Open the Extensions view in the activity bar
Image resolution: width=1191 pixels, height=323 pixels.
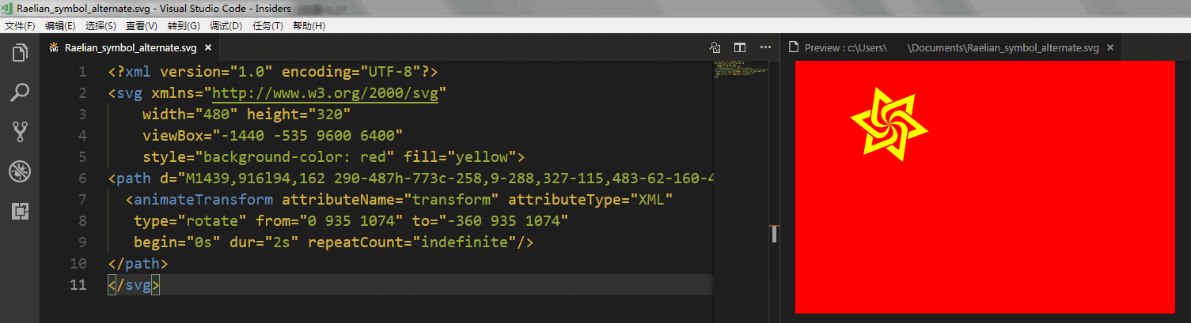[20, 211]
